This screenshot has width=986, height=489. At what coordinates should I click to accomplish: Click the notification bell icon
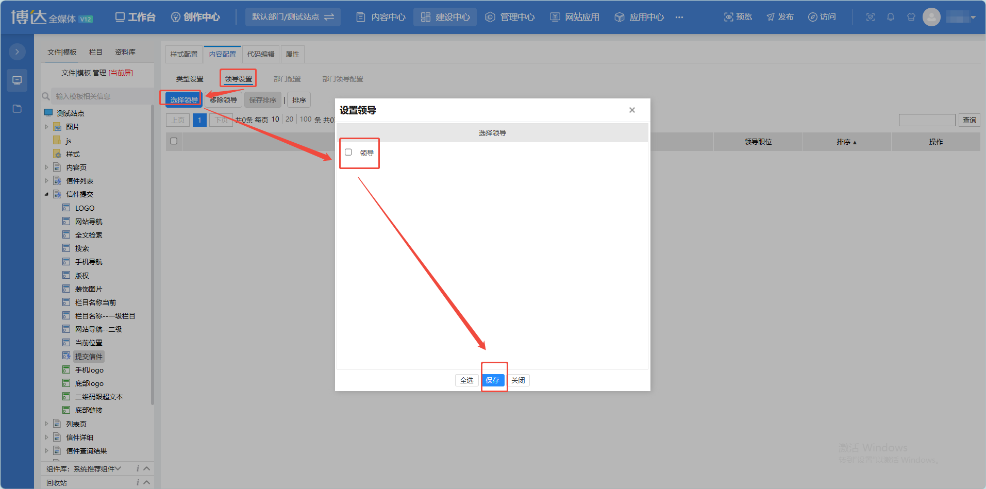(891, 17)
